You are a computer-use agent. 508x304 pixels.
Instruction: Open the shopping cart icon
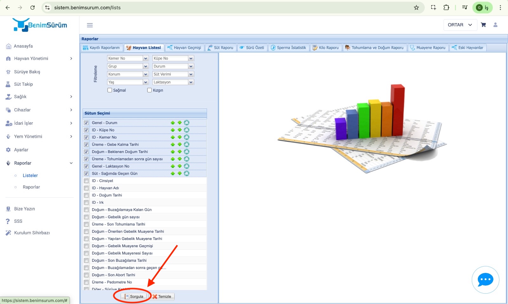483,25
